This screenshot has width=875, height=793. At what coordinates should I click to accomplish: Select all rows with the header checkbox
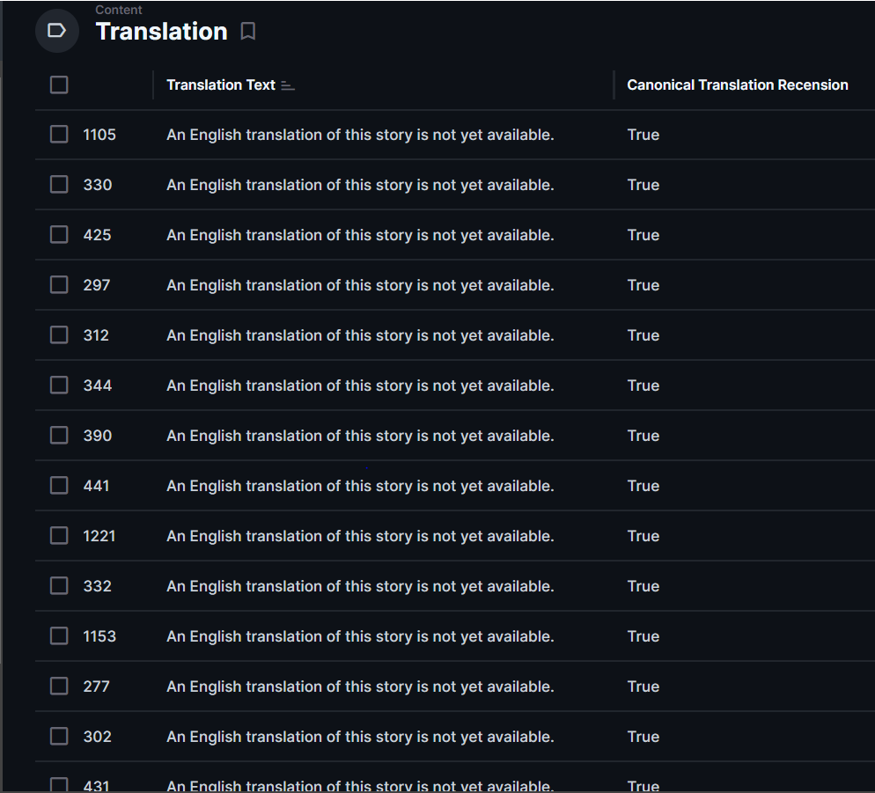tap(59, 84)
